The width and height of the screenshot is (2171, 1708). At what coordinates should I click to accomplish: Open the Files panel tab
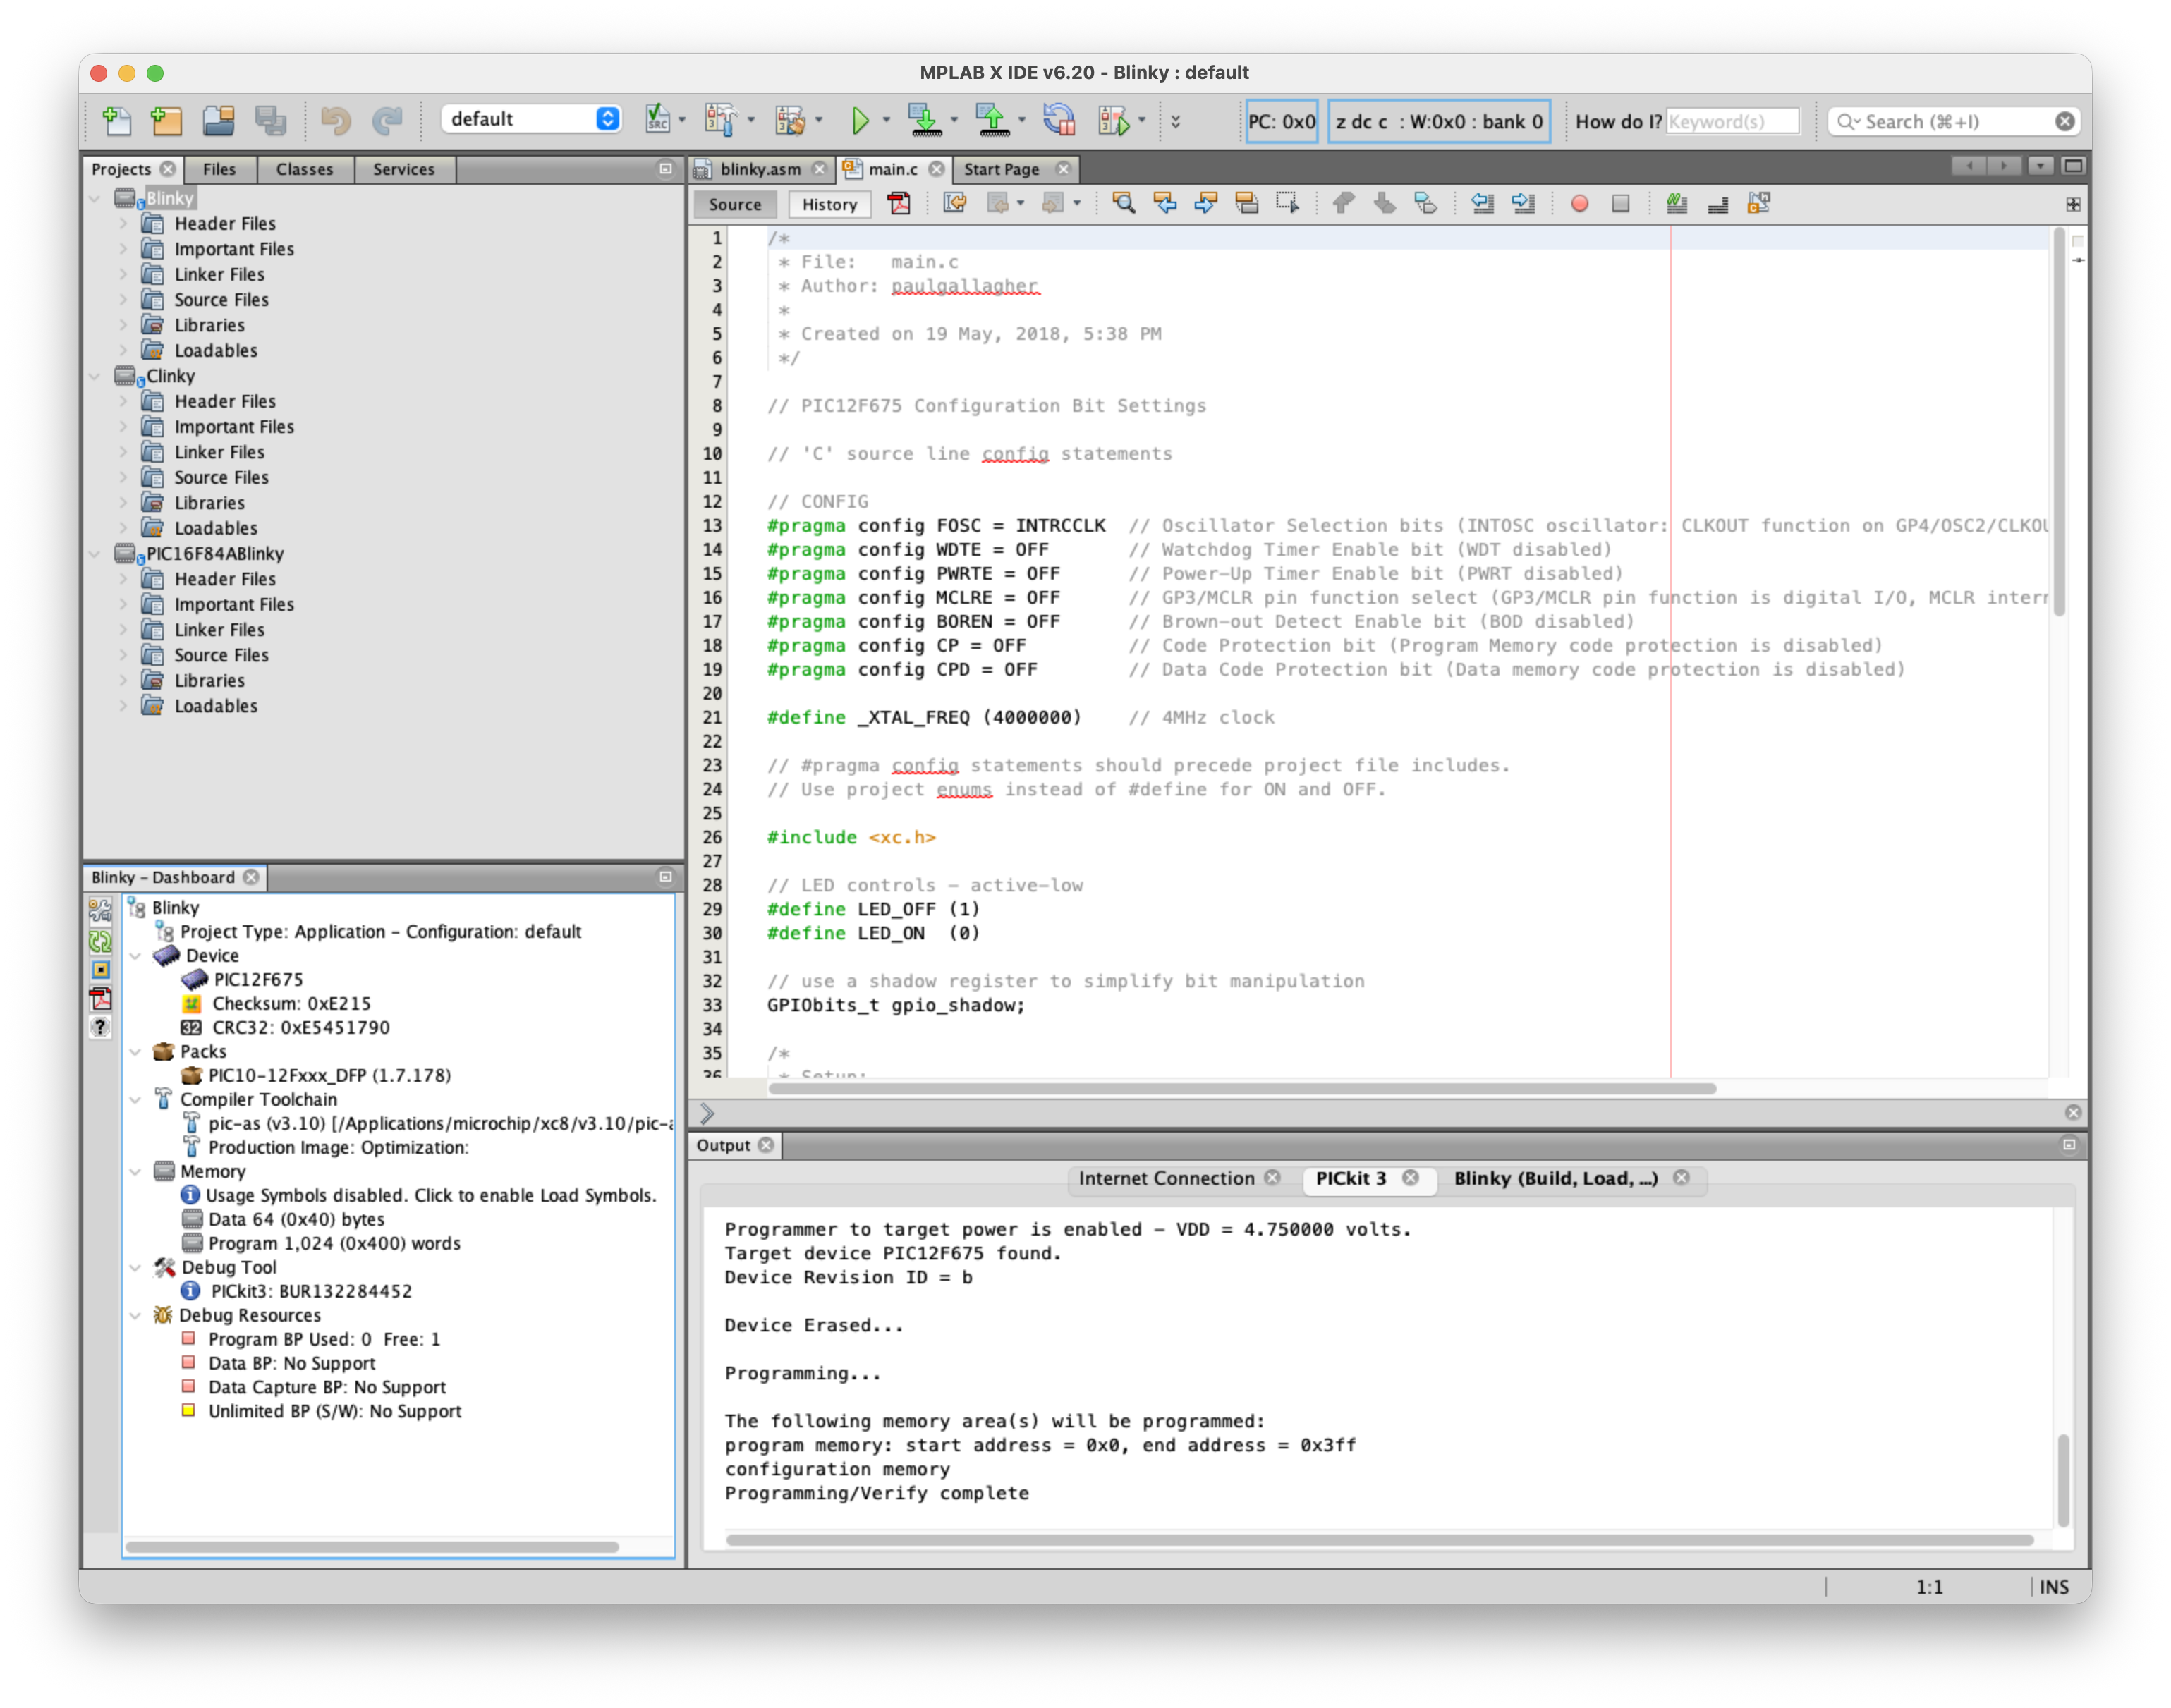pyautogui.click(x=219, y=169)
